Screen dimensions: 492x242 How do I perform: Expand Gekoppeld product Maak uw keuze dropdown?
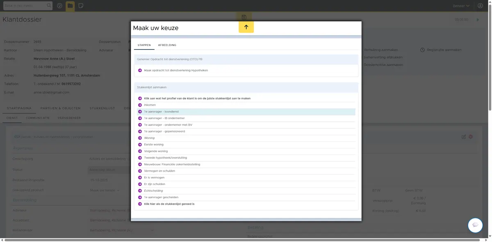pos(105,190)
